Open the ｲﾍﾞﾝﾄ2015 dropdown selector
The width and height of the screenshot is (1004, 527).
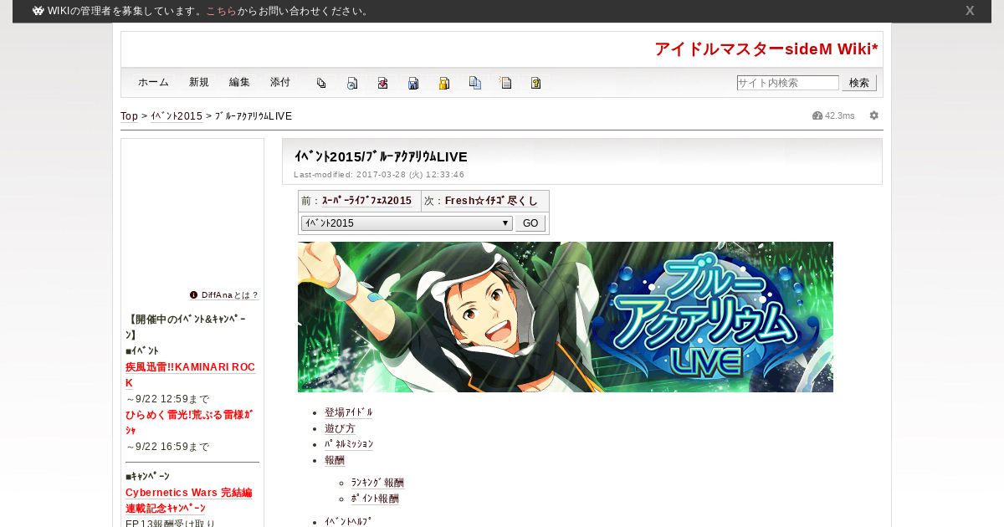click(x=407, y=223)
